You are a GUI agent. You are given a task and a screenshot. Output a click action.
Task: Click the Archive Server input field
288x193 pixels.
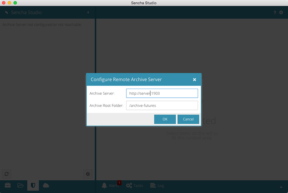(x=162, y=93)
